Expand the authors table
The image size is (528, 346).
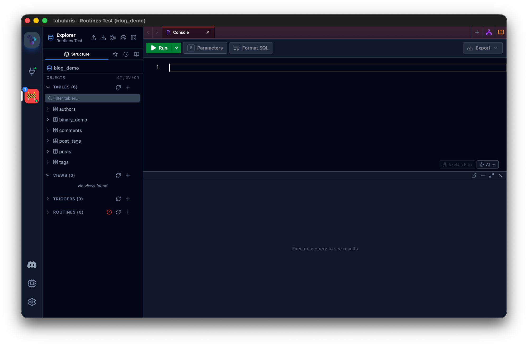pyautogui.click(x=48, y=109)
